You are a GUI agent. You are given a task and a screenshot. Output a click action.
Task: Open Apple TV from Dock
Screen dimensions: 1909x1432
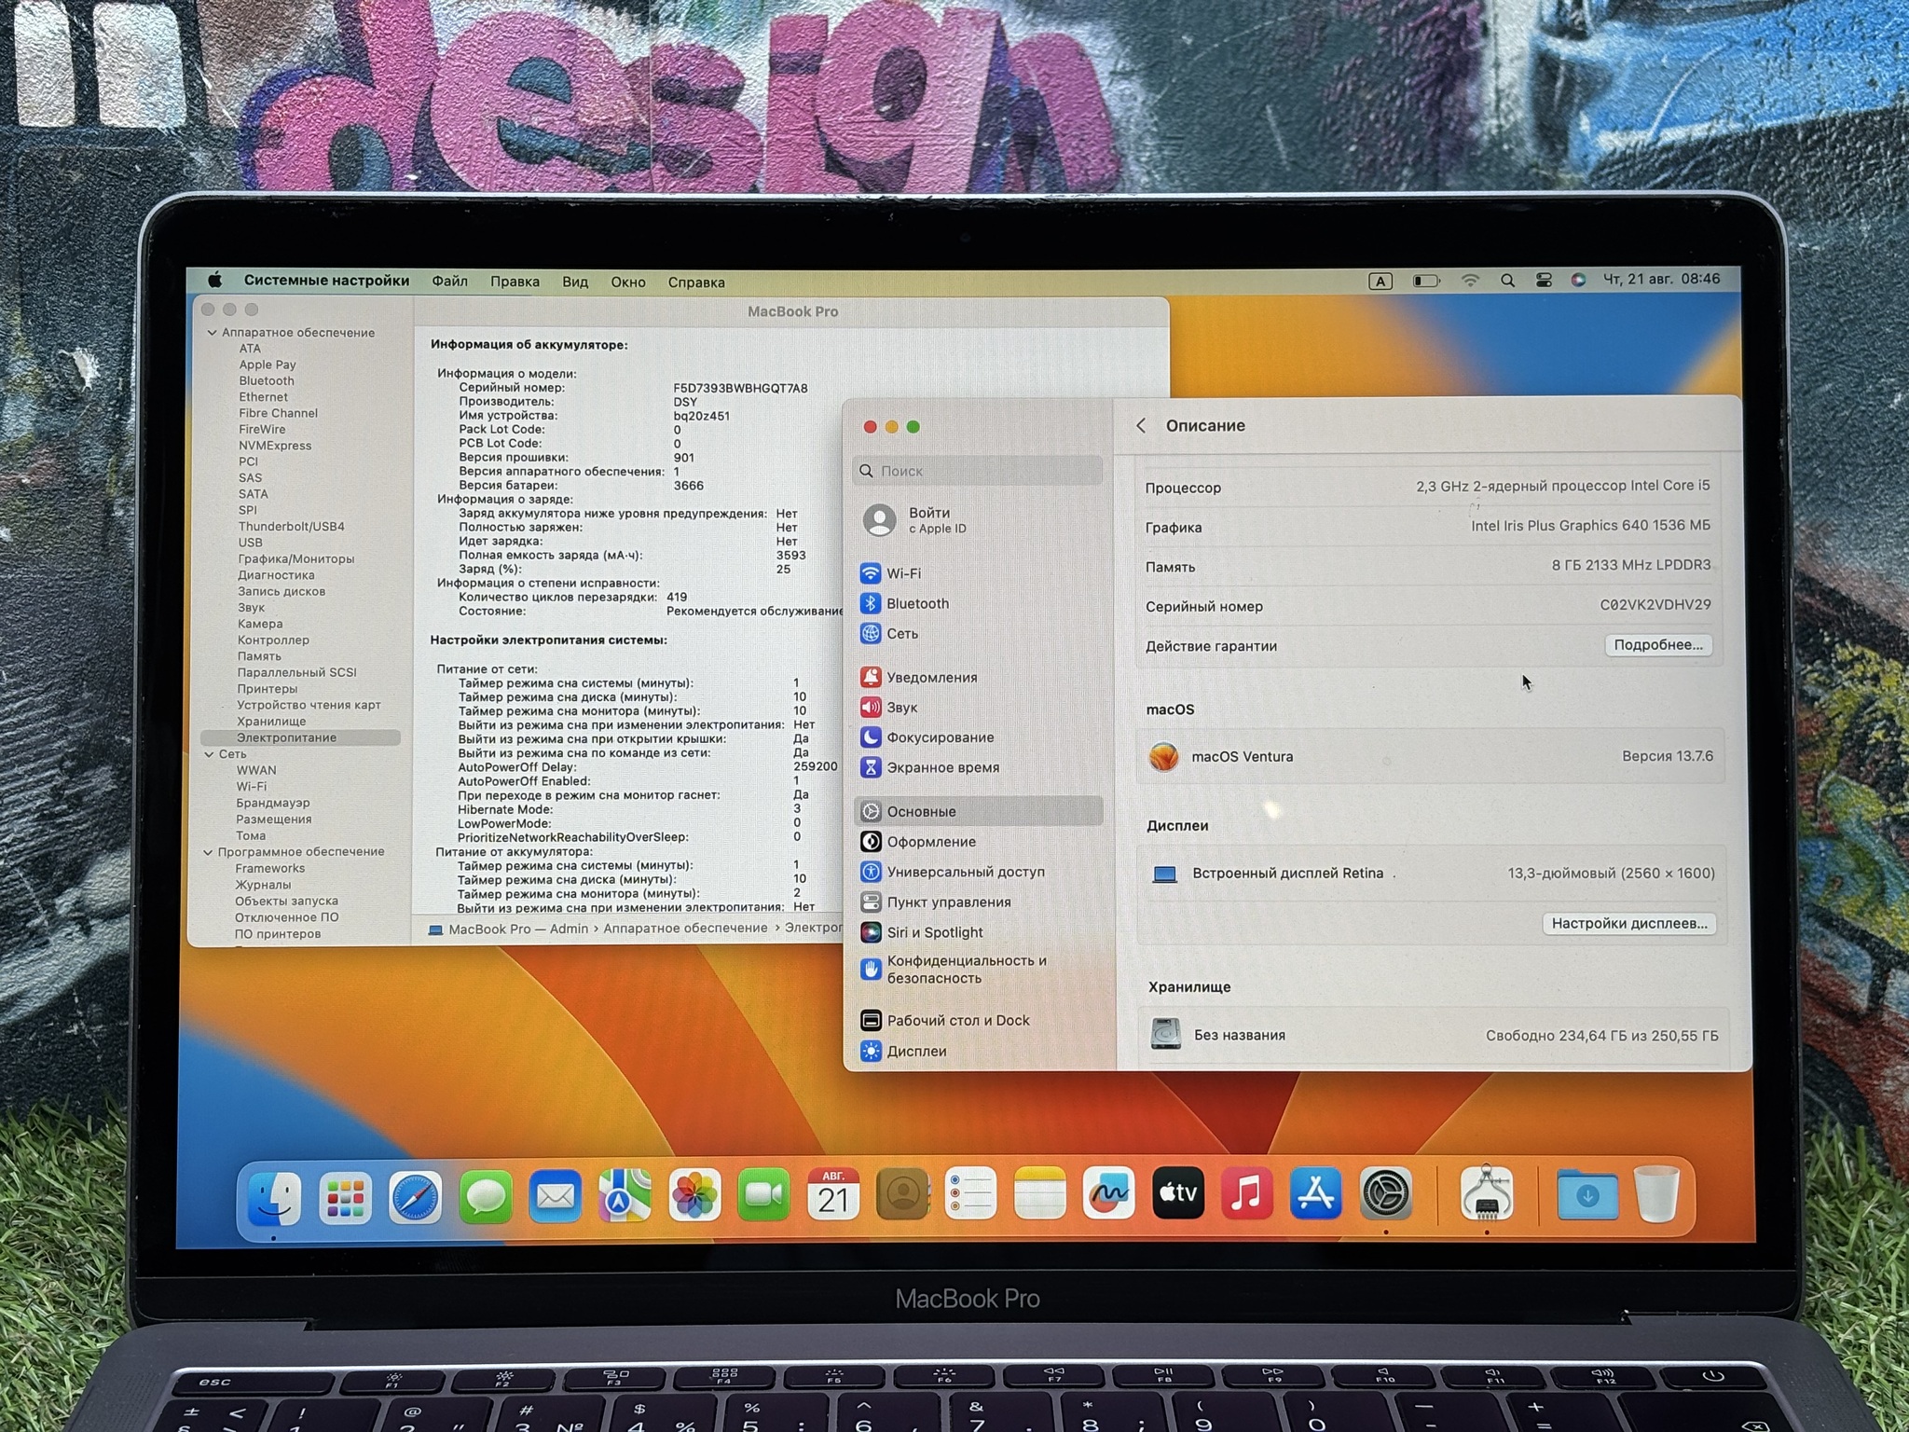1177,1193
